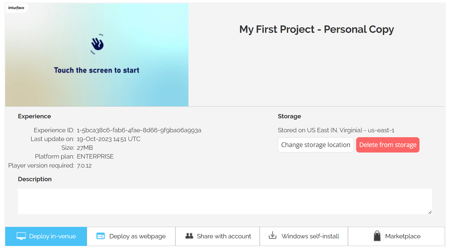Click Change storage location button

point(316,145)
